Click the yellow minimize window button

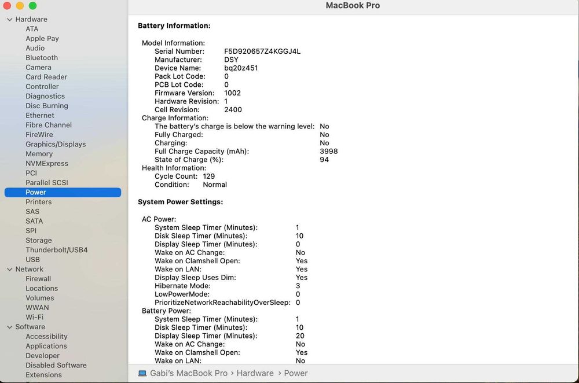click(20, 6)
